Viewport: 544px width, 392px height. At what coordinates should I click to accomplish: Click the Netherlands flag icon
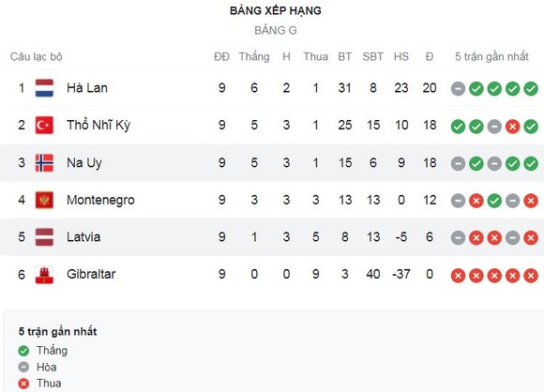(44, 88)
